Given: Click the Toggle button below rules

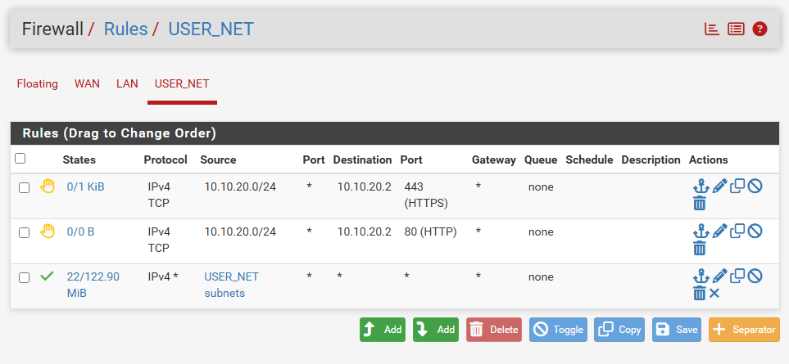Looking at the screenshot, I should 558,330.
